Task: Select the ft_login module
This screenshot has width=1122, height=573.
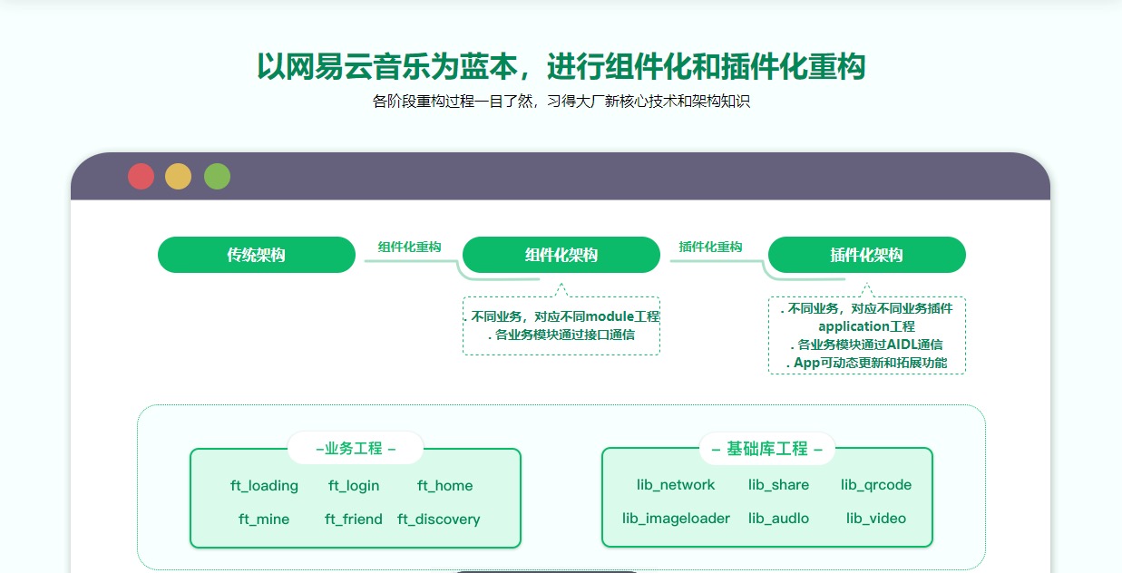Action: pos(354,486)
